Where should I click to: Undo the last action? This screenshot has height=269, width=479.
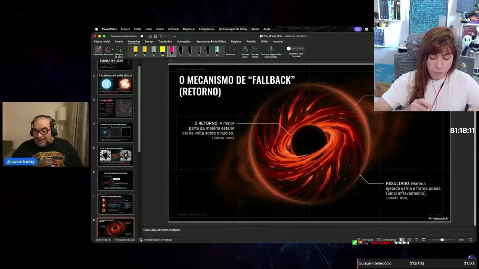[x=161, y=36]
